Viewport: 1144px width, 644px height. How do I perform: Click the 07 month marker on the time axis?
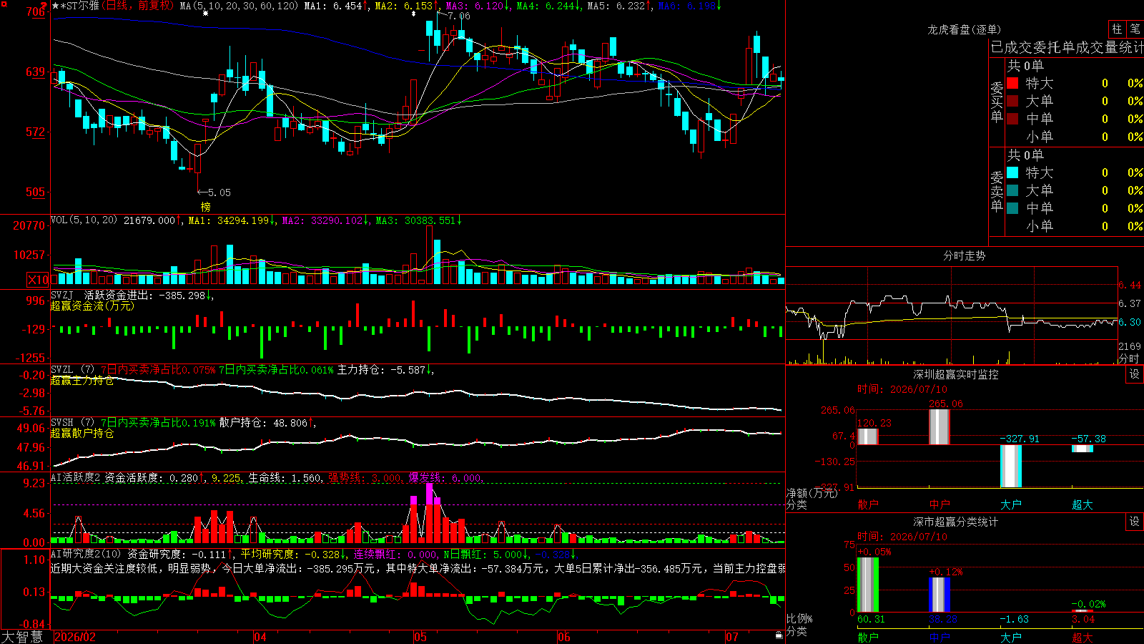(731, 637)
